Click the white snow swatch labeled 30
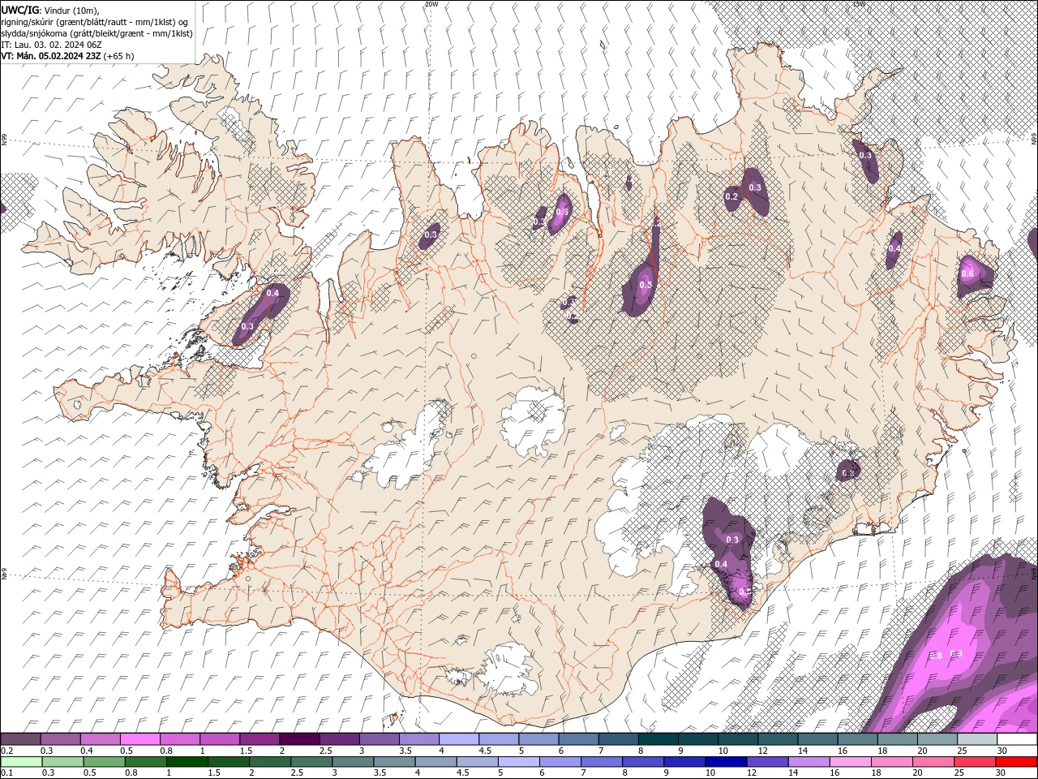The width and height of the screenshot is (1038, 779). click(1017, 739)
